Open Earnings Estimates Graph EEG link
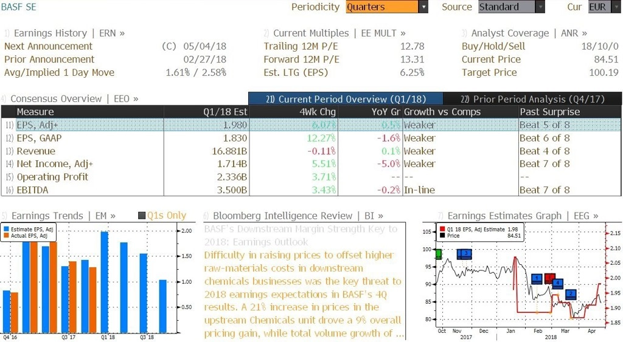This screenshot has height=342, width=623. click(x=523, y=216)
